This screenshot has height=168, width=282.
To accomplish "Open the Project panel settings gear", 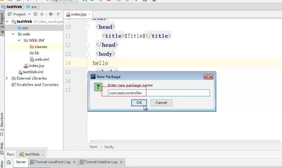I will coord(51,14).
